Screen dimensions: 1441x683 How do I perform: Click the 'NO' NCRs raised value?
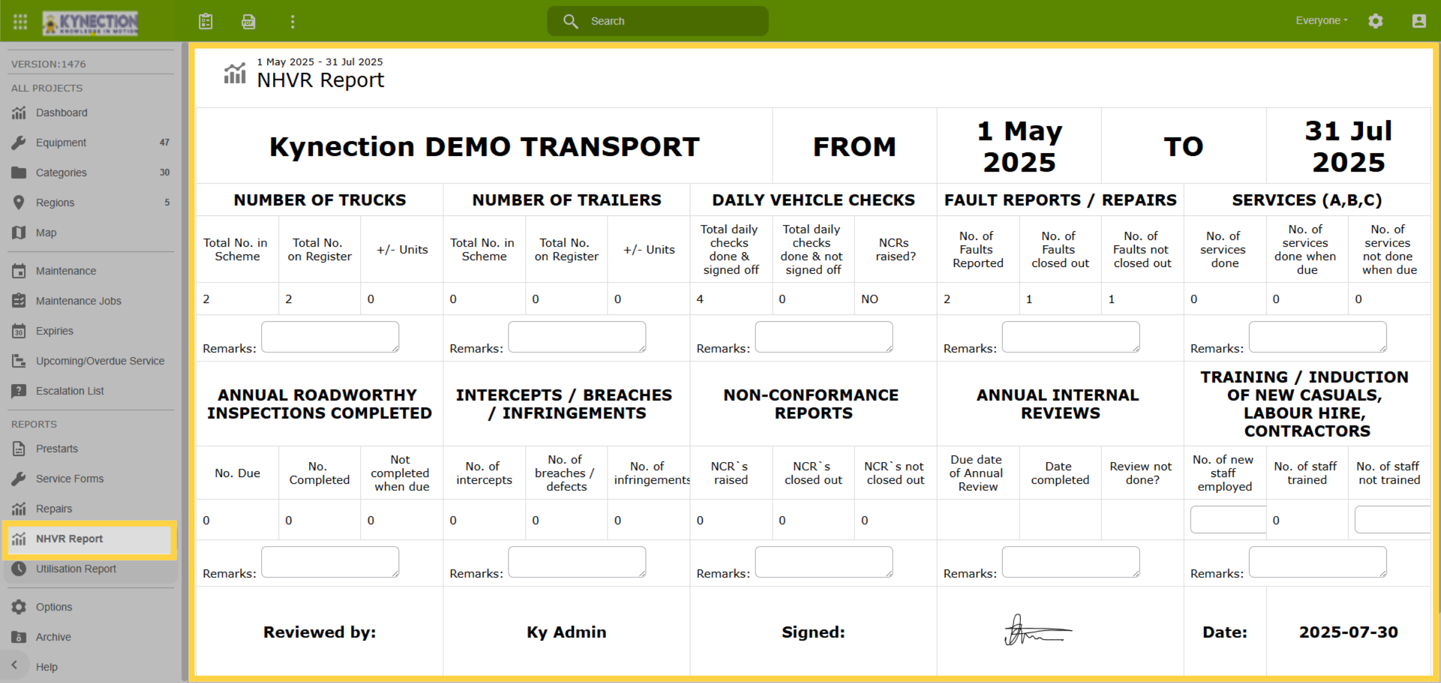click(869, 299)
